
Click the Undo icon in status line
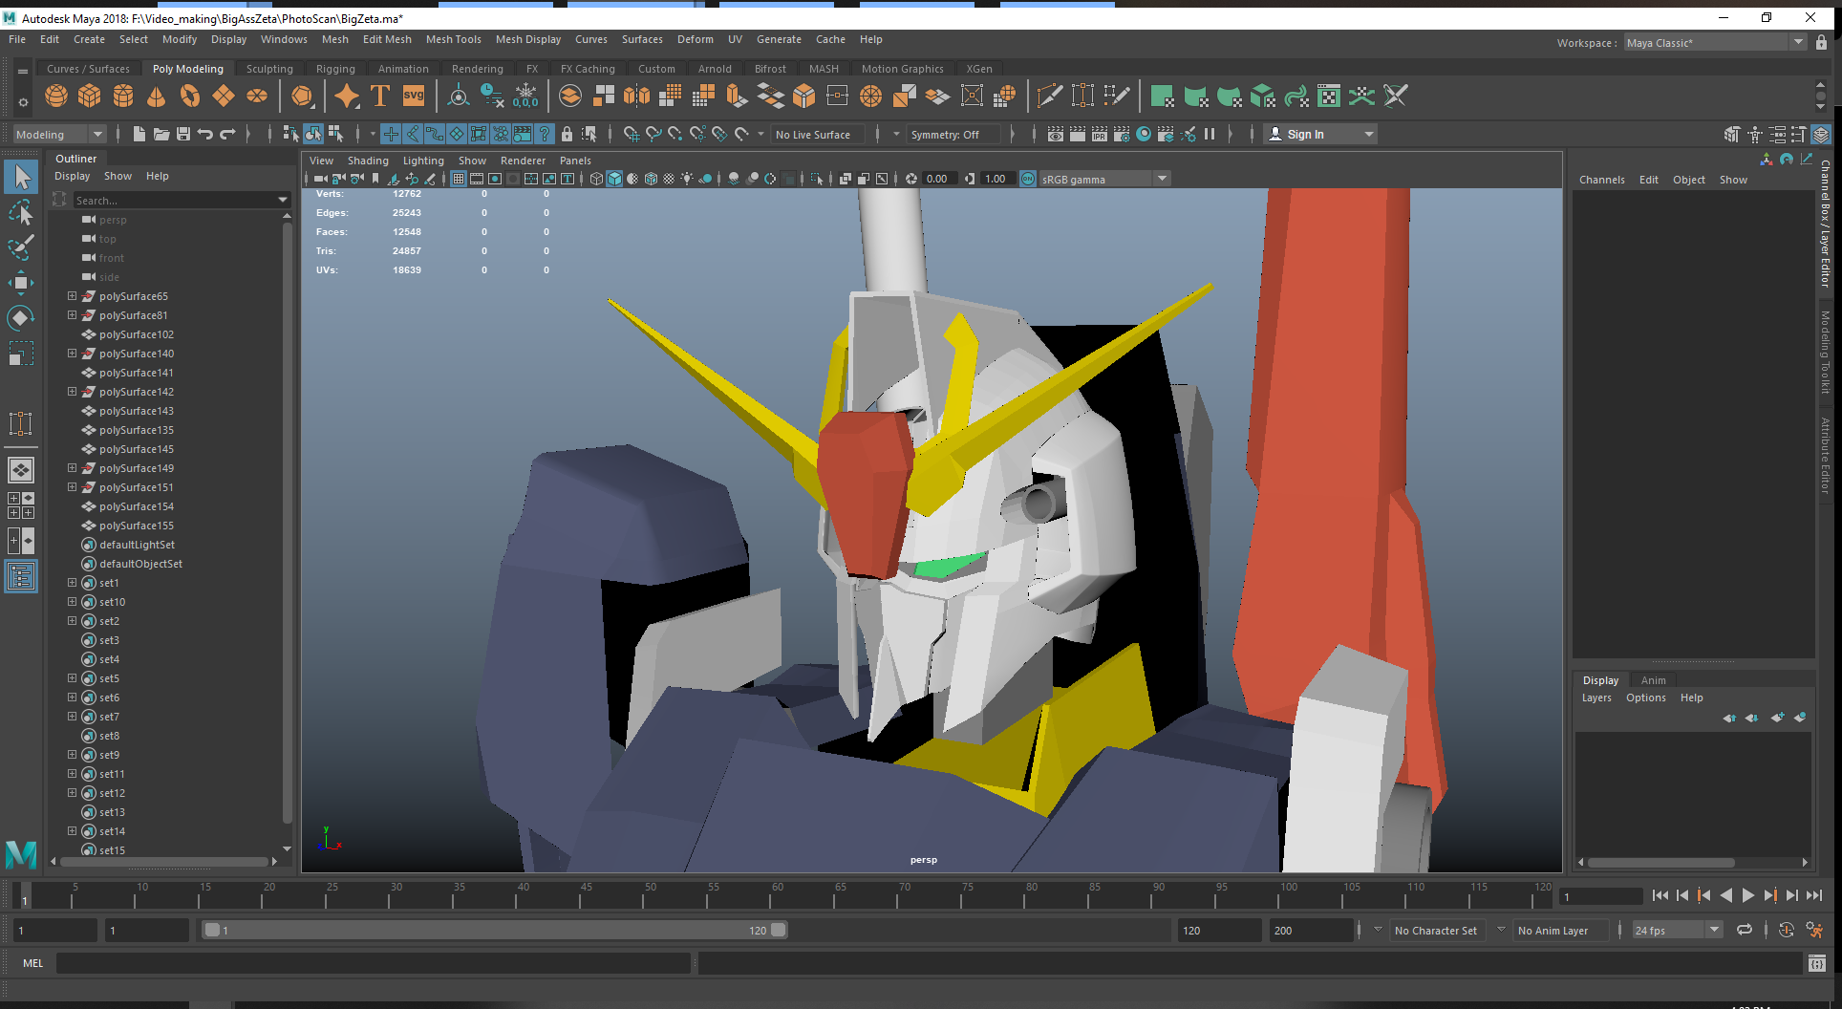click(205, 135)
